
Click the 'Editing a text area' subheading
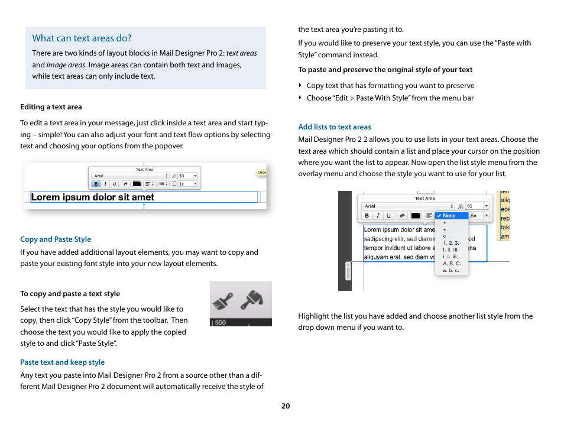[x=51, y=107]
